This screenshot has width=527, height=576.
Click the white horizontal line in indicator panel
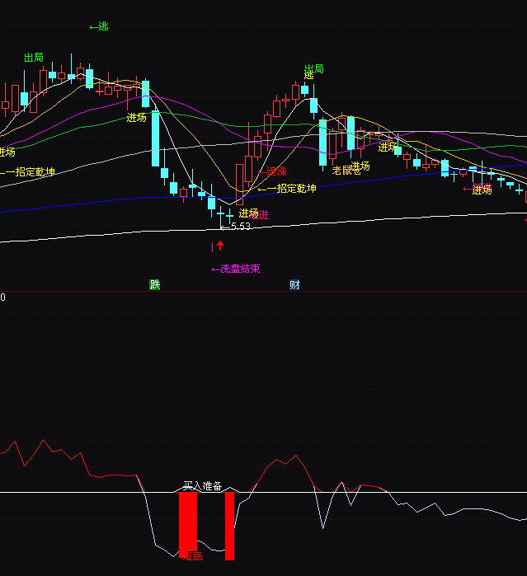[x=412, y=493]
